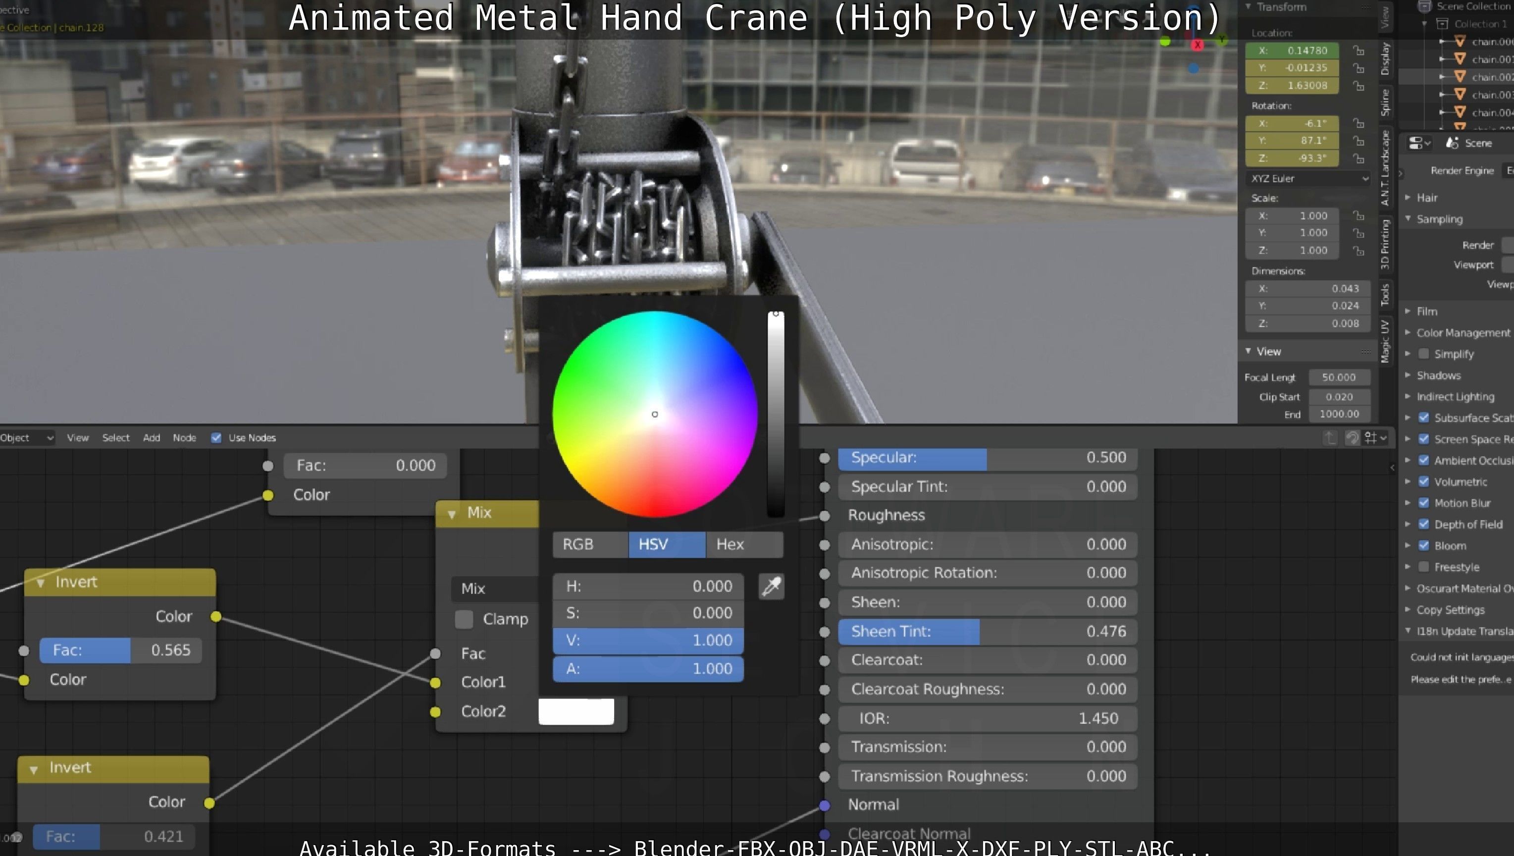Toggle lock on Scale Z
This screenshot has width=1514, height=856.
1358,251
